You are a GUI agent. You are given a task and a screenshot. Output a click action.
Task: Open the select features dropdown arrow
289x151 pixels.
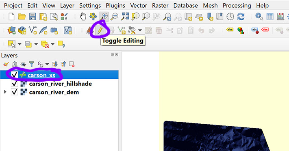coord(20,44)
